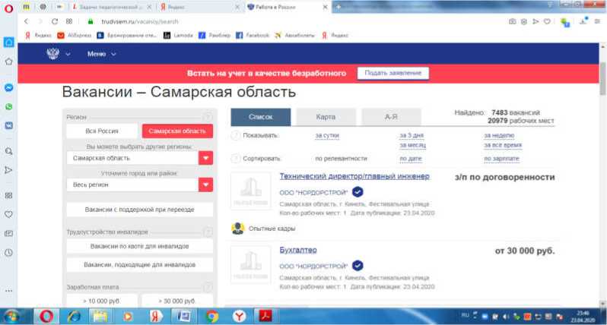Image resolution: width=607 pixels, height=325 pixels.
Task: Open bookmarks star in Opera sidebar
Action: tap(8, 62)
